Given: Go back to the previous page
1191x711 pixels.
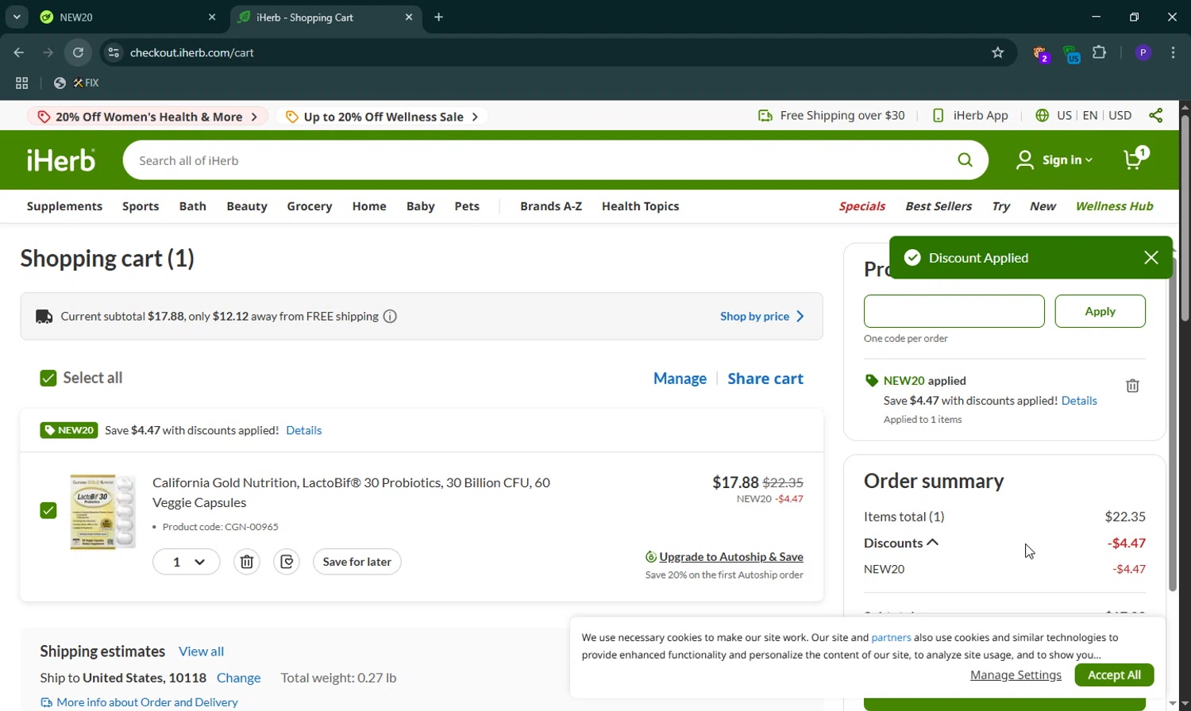Looking at the screenshot, I should pos(19,52).
